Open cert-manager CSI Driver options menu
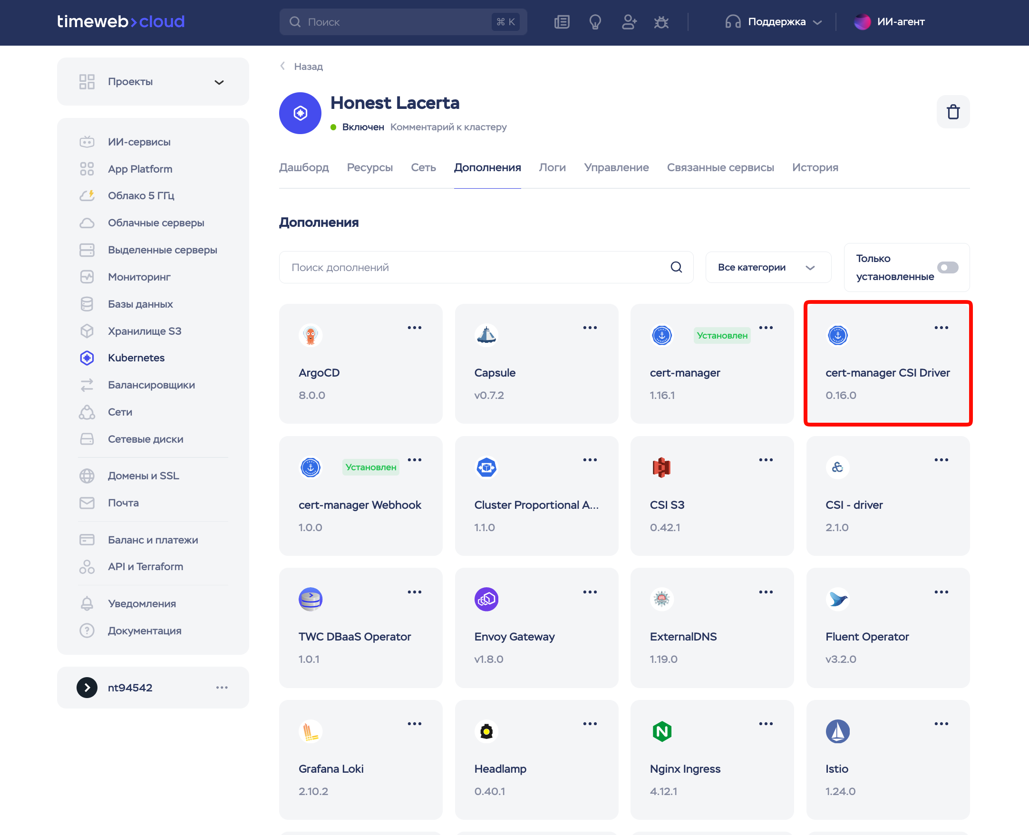 [x=942, y=328]
